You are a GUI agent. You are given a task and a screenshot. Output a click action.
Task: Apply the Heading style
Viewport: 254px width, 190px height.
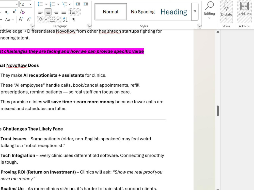point(174,12)
